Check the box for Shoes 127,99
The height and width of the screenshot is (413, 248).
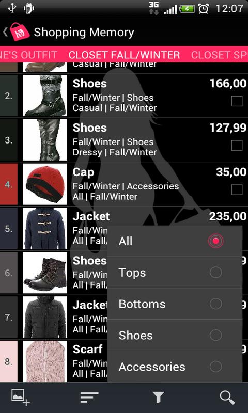click(x=237, y=146)
